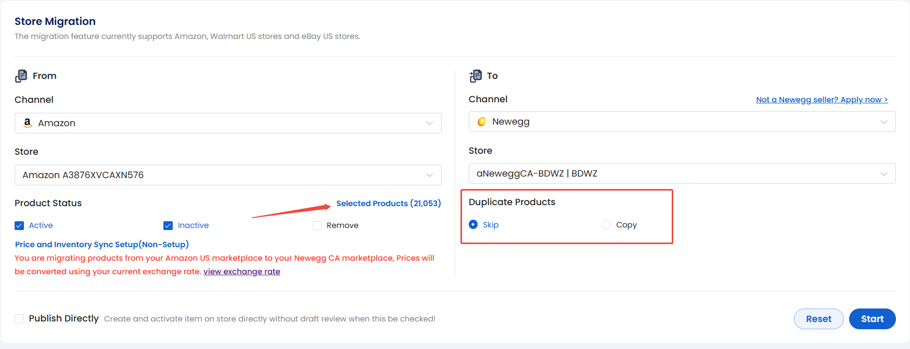Click the Amazon logo in source channel
910x349 pixels.
click(x=28, y=123)
